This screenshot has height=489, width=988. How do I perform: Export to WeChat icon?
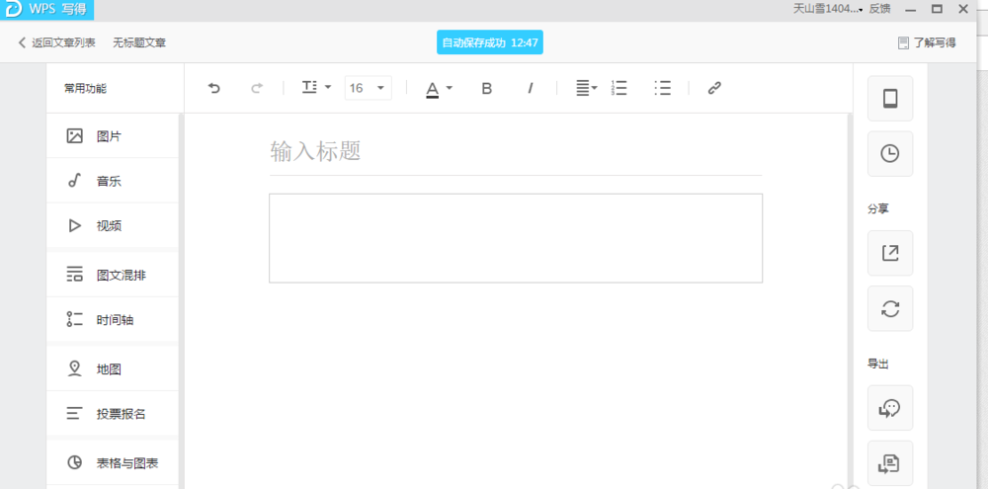(x=889, y=407)
